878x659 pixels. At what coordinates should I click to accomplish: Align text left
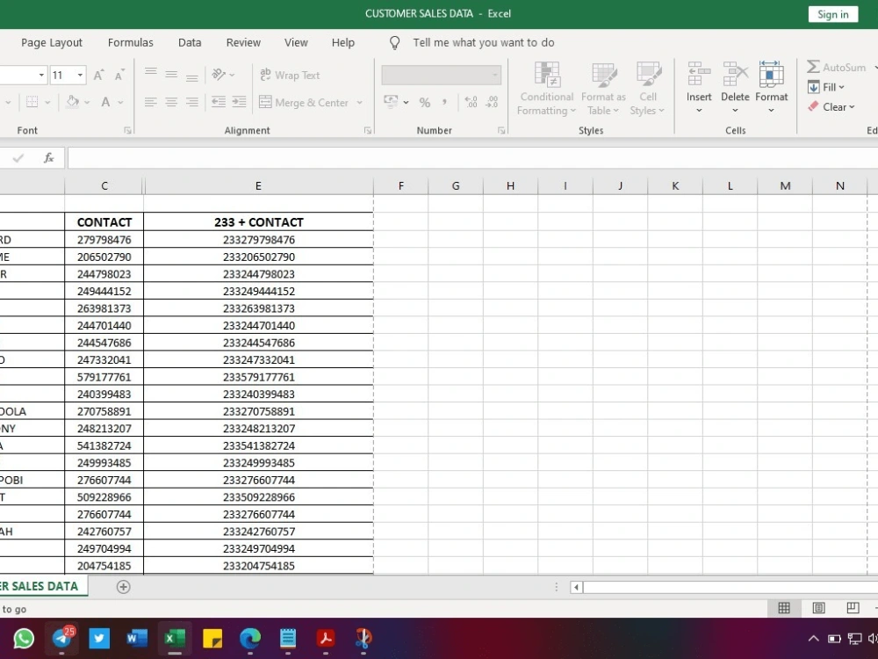click(151, 102)
